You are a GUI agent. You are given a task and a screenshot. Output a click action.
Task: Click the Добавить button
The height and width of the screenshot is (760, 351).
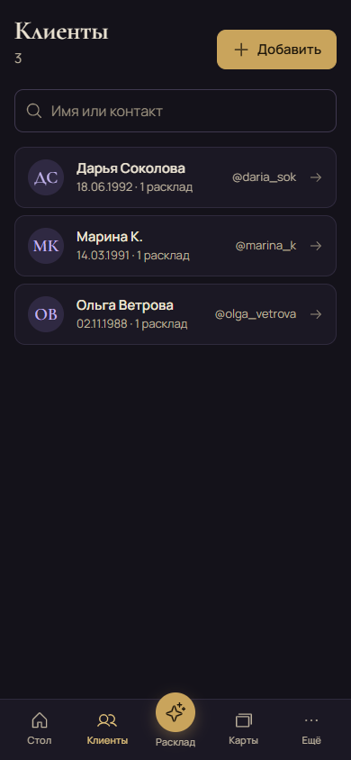pos(276,50)
